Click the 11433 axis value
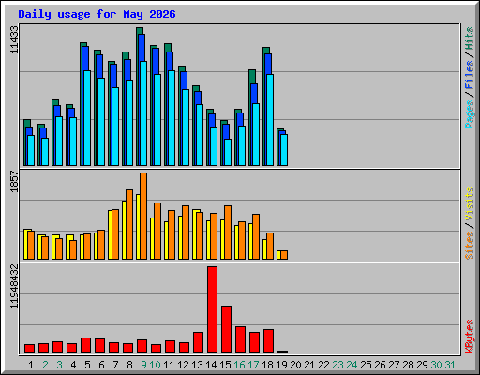This screenshot has height=375, width=480. click(14, 39)
